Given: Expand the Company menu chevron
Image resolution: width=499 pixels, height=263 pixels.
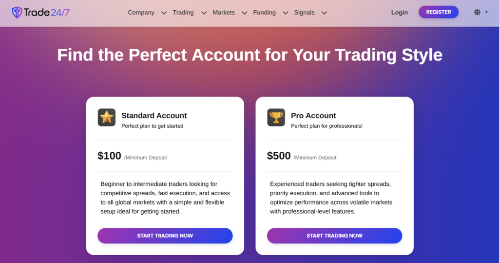Looking at the screenshot, I should pos(164,13).
